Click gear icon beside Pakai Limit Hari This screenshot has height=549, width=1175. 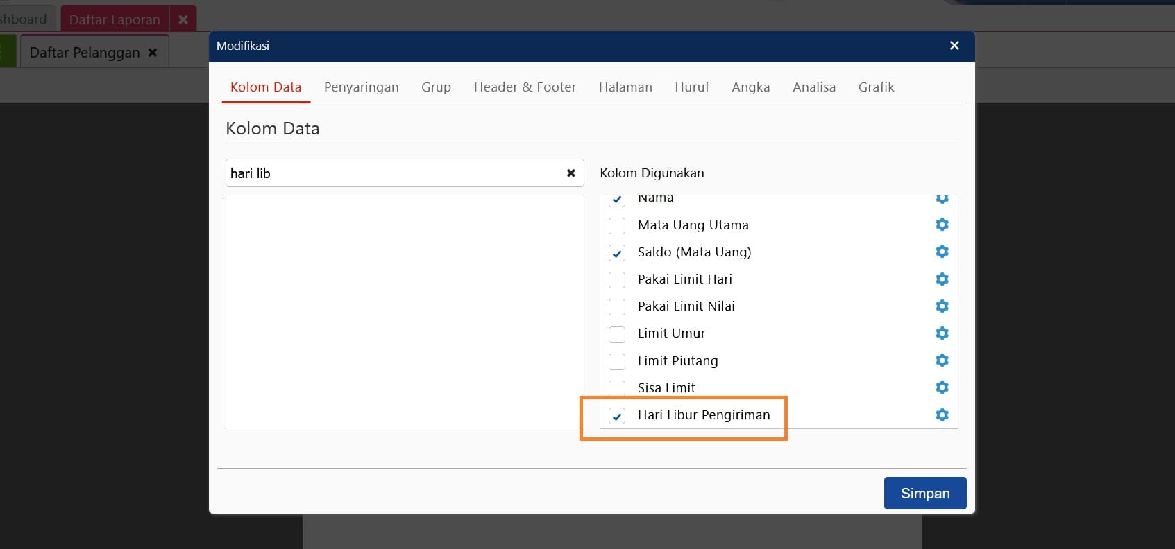pos(942,279)
